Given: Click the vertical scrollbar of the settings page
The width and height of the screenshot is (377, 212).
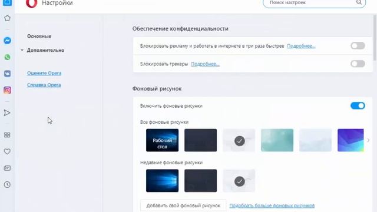Looking at the screenshot, I should pos(375,37).
